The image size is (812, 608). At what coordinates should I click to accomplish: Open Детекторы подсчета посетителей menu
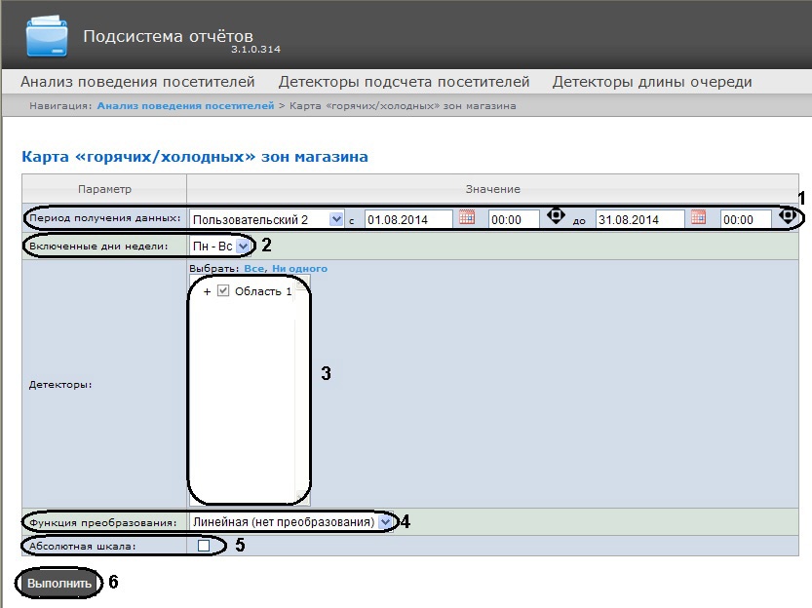coord(404,82)
